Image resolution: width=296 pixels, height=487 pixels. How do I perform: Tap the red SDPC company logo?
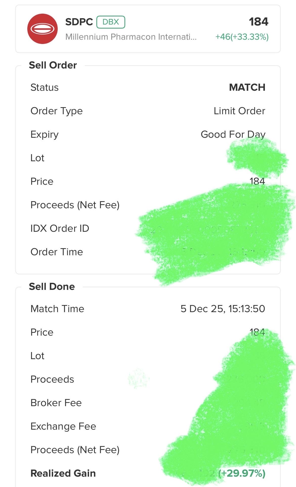click(43, 29)
